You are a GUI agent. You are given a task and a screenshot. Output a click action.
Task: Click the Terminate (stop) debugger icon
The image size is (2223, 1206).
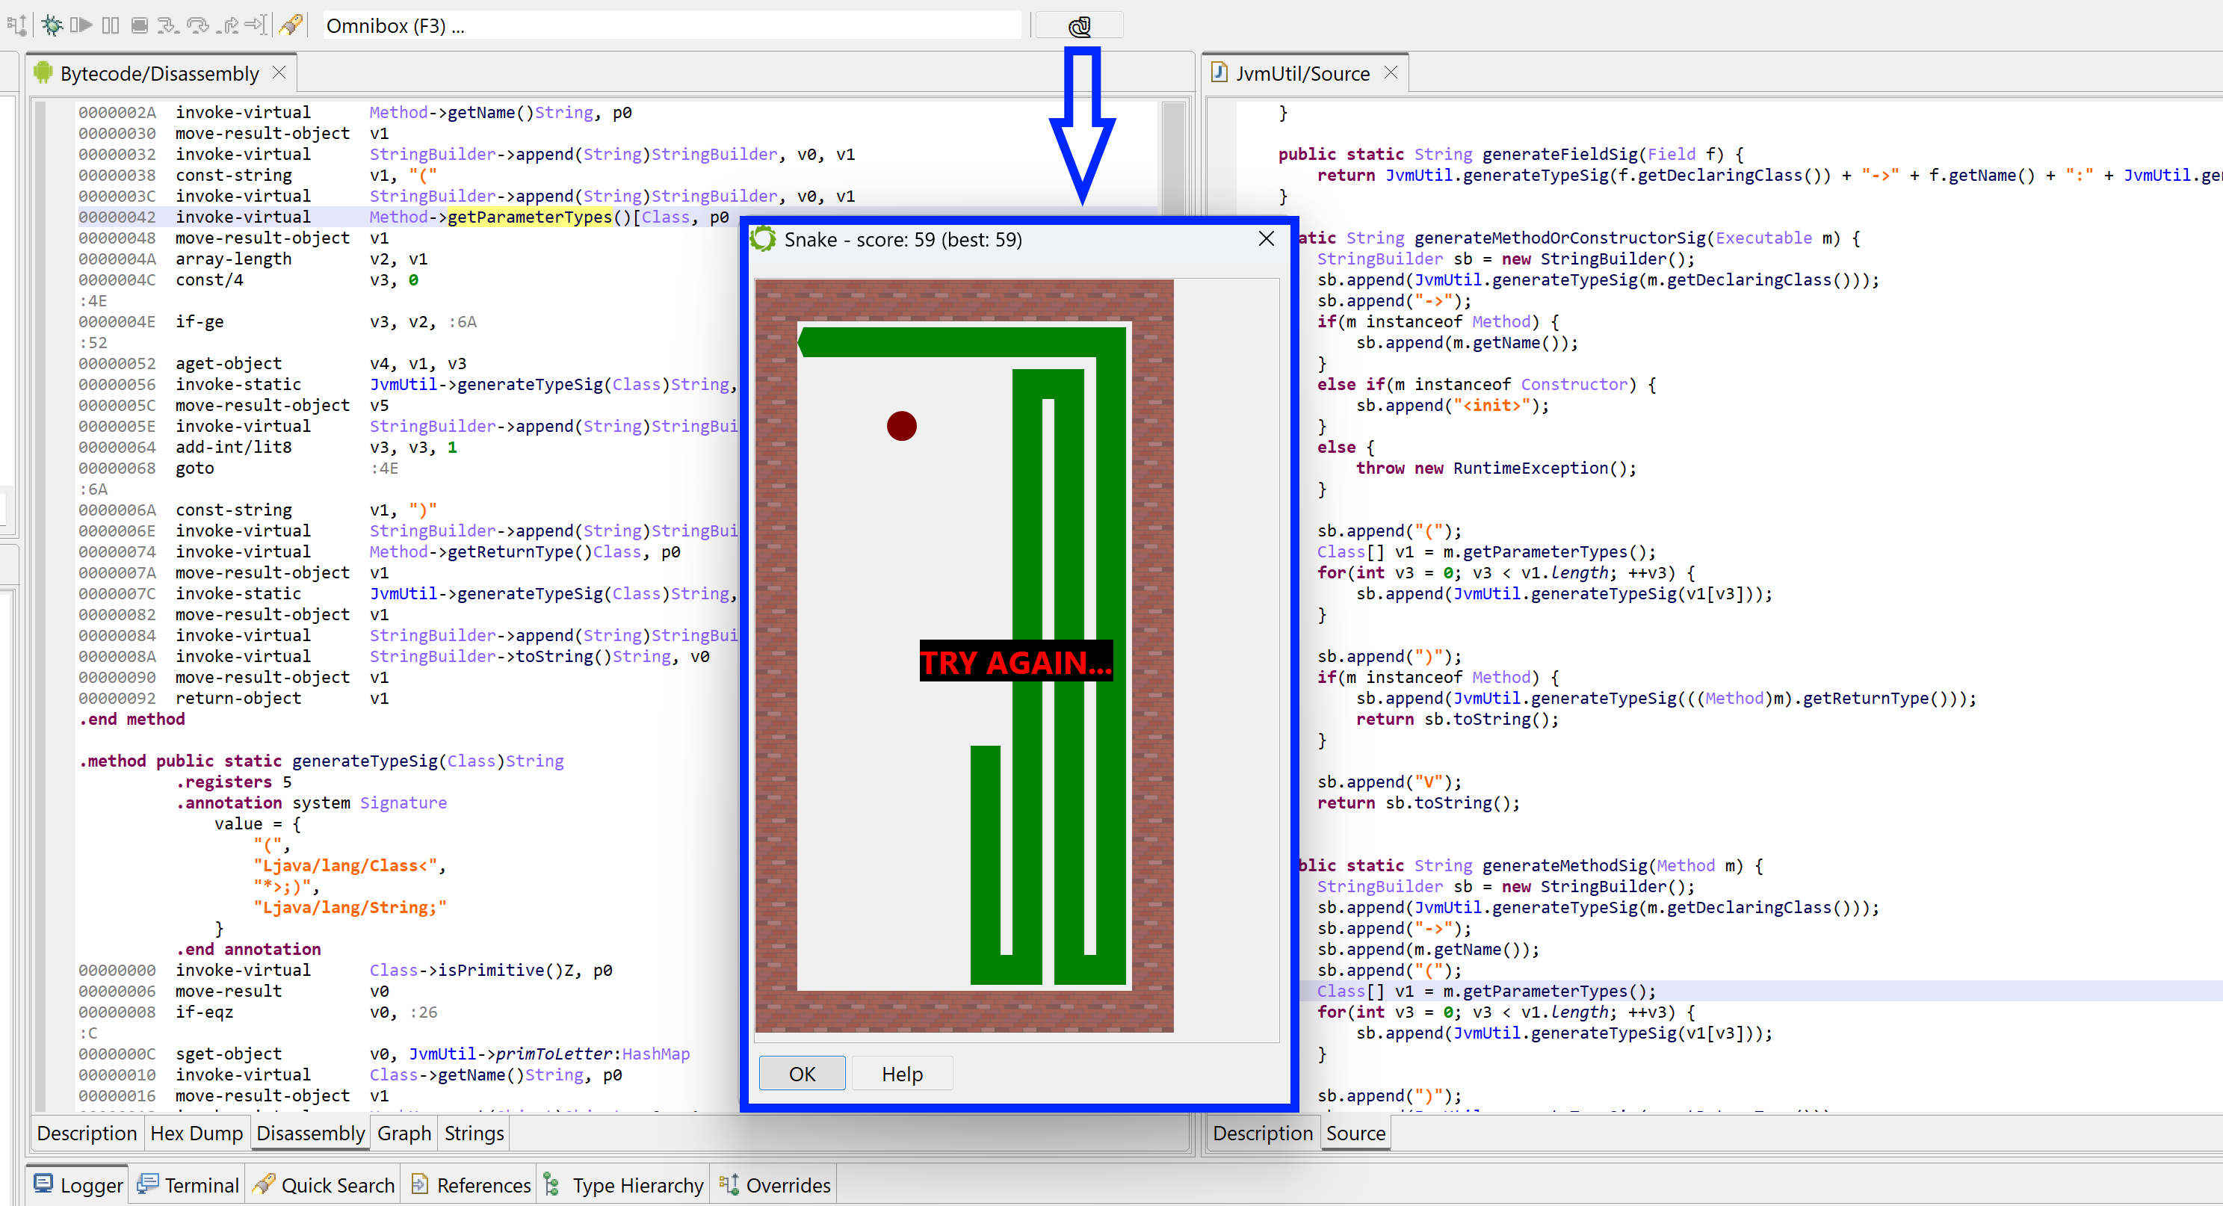pyautogui.click(x=139, y=25)
